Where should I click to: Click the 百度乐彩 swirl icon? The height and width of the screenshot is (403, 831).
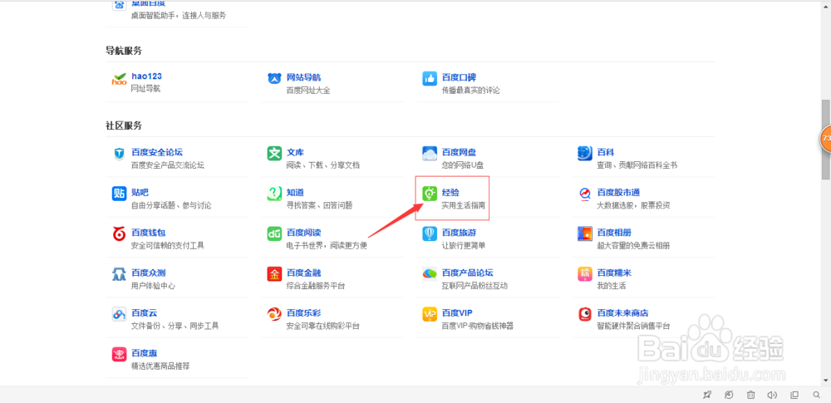coord(274,314)
